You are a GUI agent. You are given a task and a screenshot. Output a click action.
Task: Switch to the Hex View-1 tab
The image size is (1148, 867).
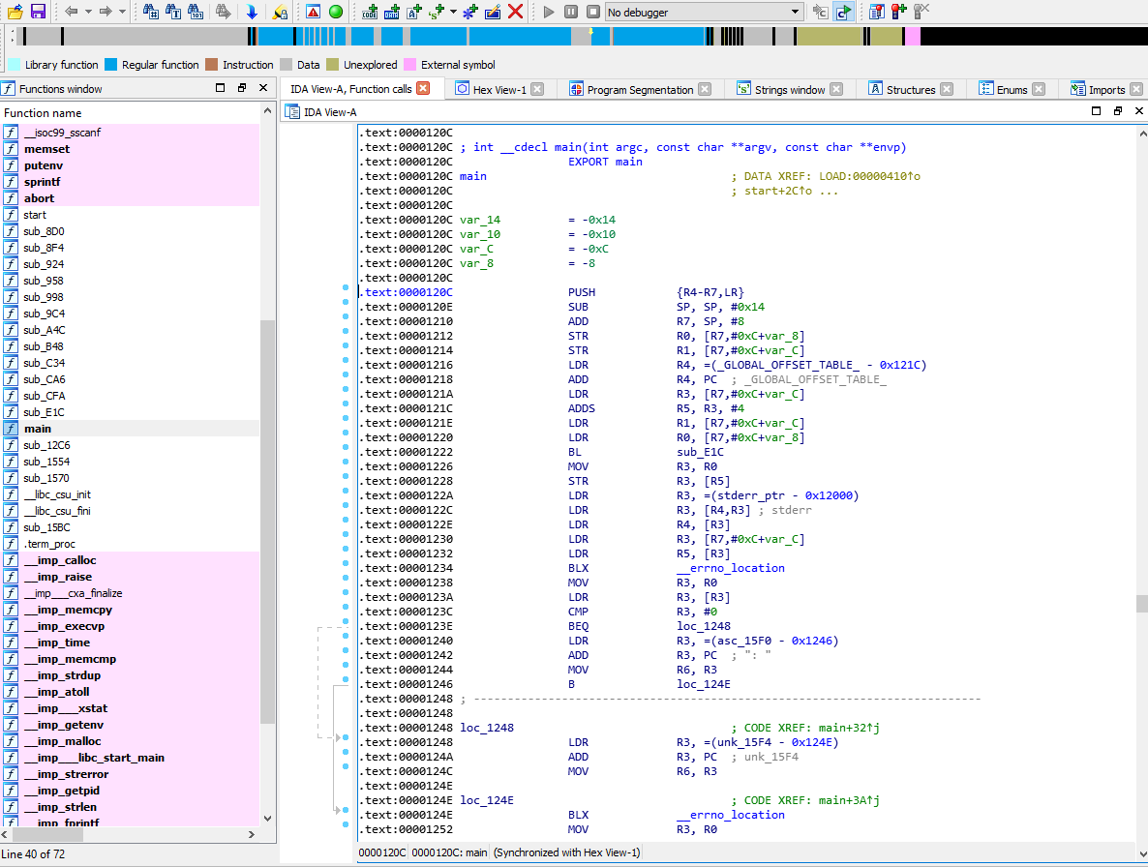pos(498,89)
